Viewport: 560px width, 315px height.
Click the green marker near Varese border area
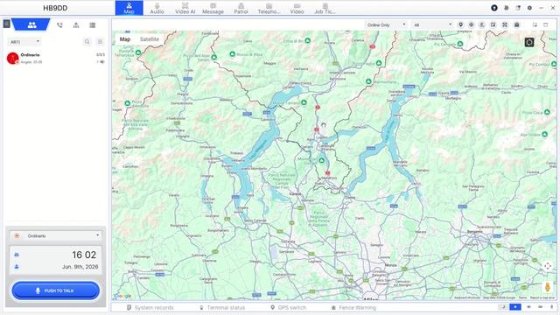coord(321,160)
